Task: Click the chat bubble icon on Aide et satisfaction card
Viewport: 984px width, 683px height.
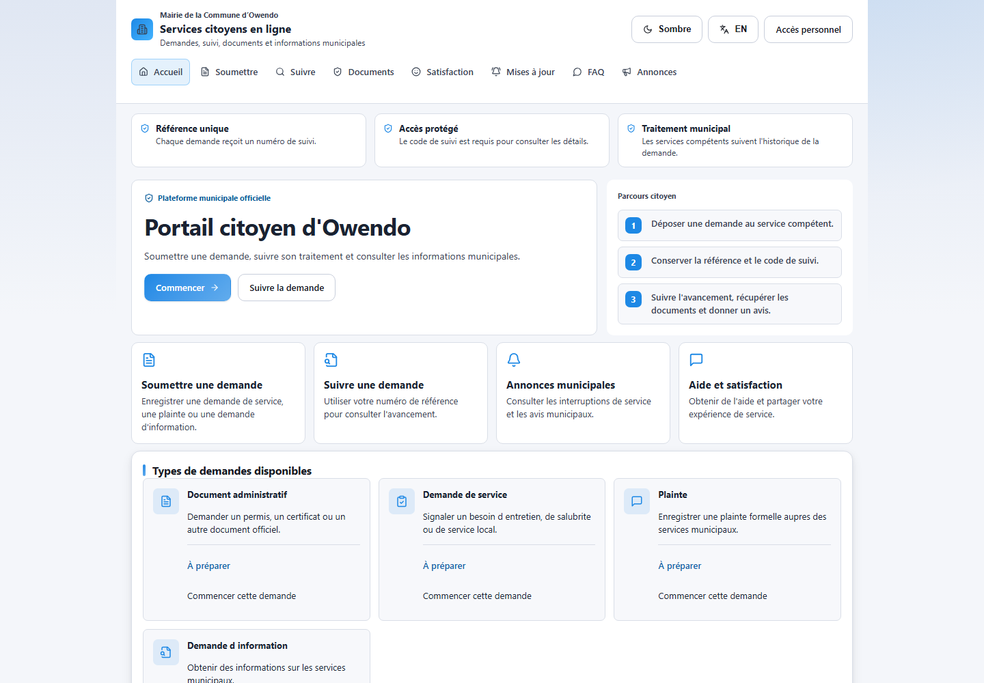Action: [x=696, y=360]
